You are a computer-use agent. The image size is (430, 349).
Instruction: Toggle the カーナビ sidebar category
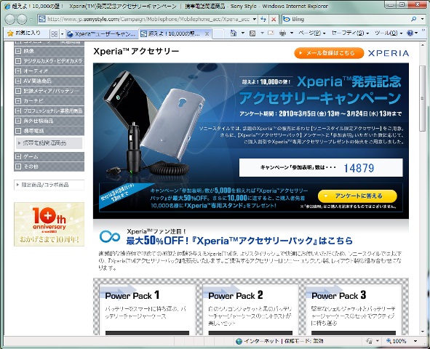18,101
